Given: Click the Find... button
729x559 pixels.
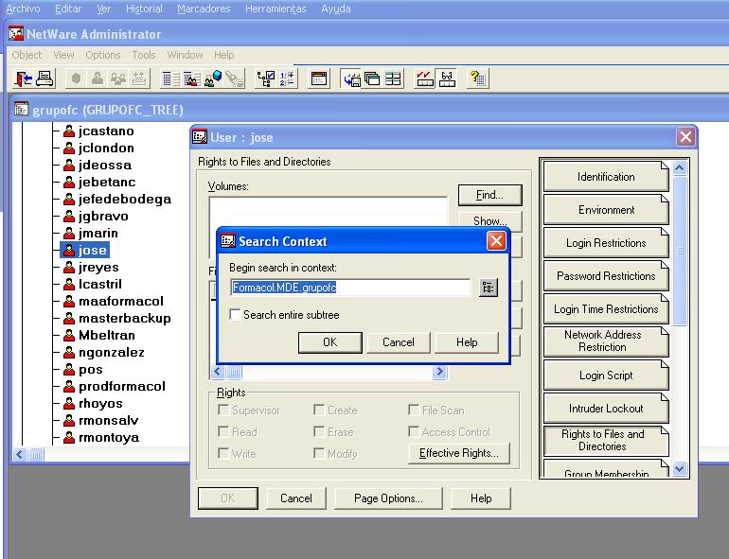Looking at the screenshot, I should click(x=490, y=195).
